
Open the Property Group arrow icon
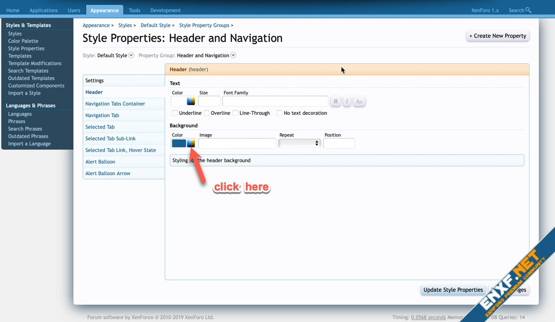click(233, 55)
